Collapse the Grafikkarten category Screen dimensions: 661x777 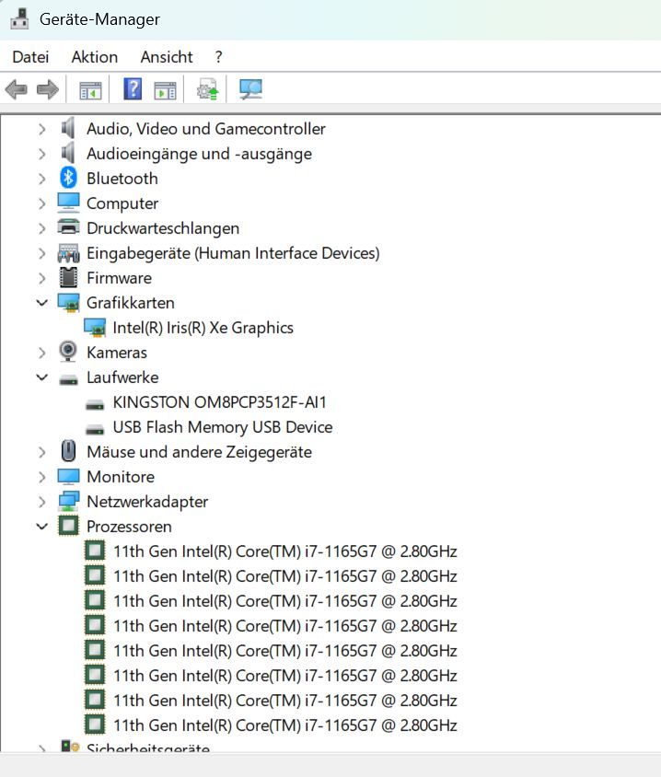click(x=42, y=303)
